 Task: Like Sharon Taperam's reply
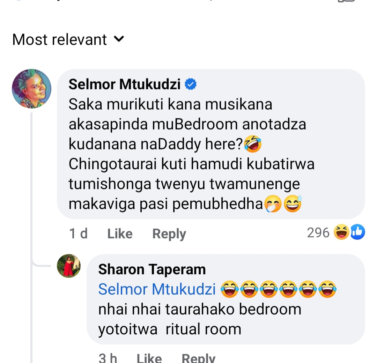(x=149, y=358)
